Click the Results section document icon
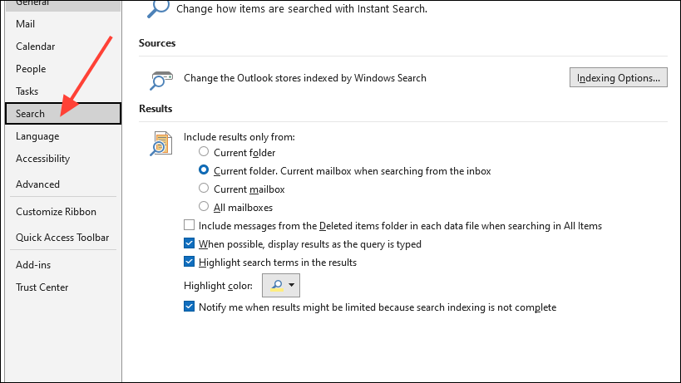Image resolution: width=681 pixels, height=383 pixels. pos(161,143)
